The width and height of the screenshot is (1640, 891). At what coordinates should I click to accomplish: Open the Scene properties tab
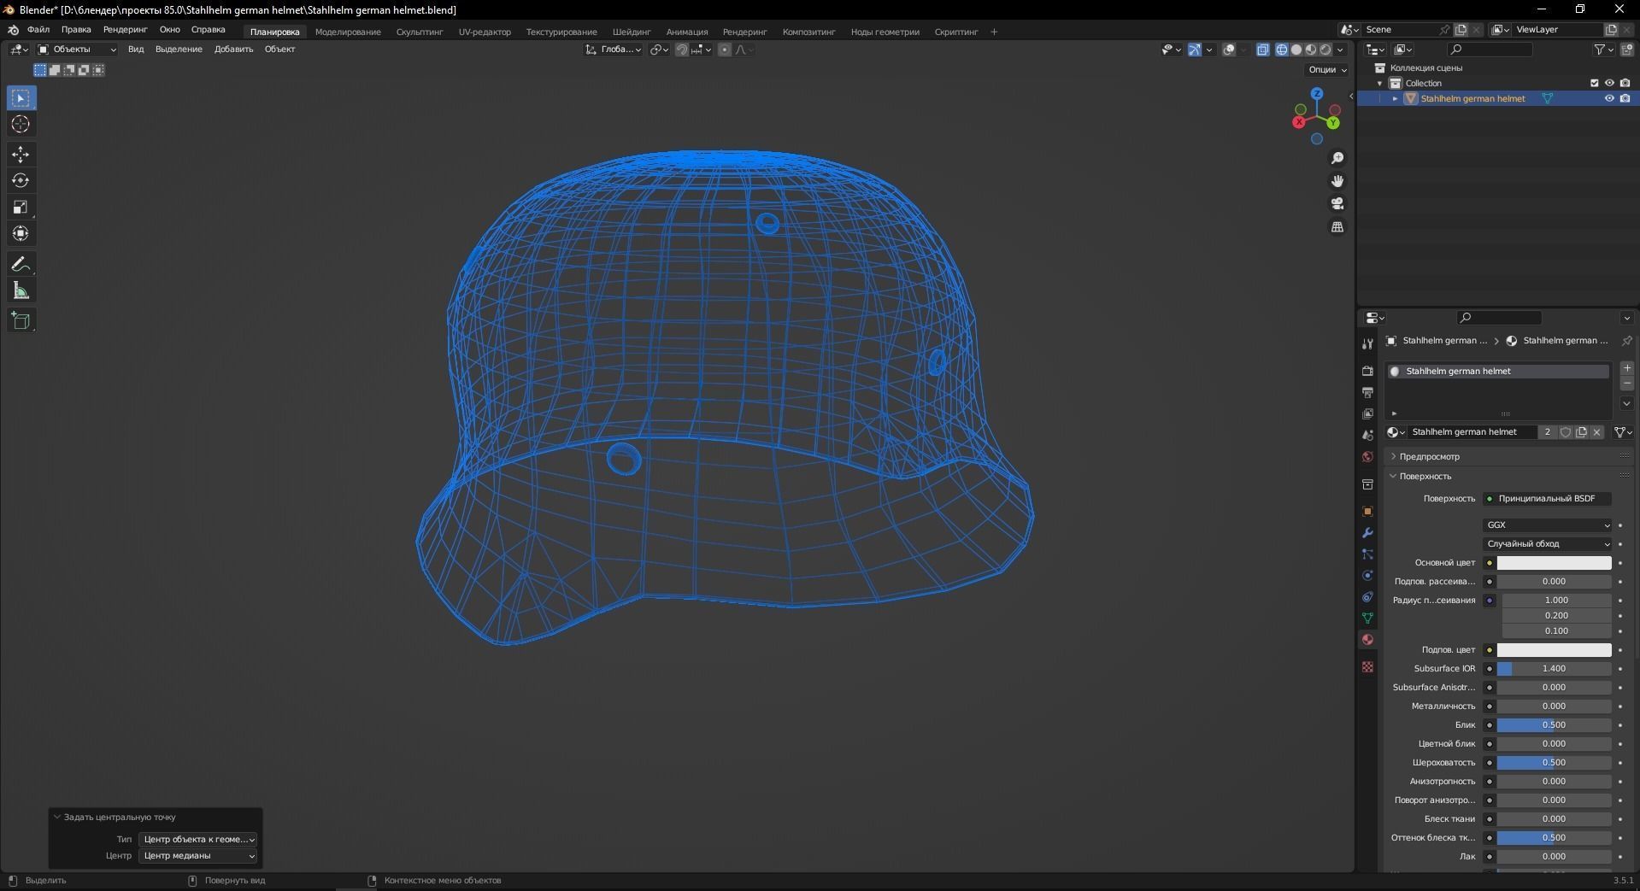click(1367, 435)
